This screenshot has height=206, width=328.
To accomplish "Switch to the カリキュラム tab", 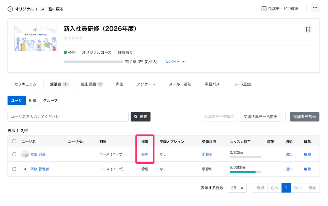I will 25,84.
